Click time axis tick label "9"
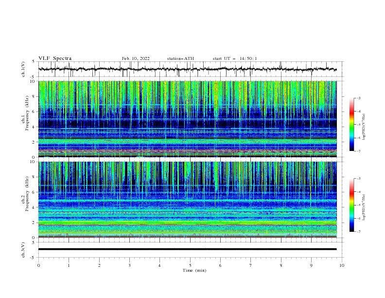 (x=311, y=265)
